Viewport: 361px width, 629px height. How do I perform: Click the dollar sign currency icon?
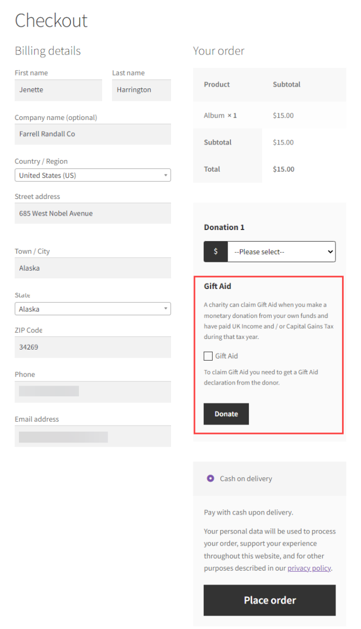215,252
